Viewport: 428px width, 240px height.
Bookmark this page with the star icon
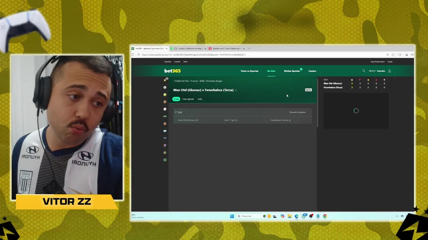(x=393, y=55)
